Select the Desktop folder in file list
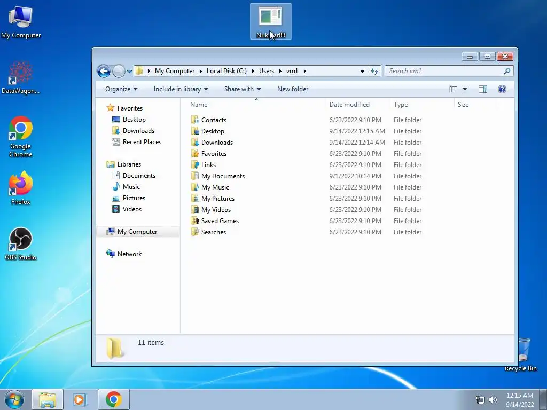The width and height of the screenshot is (547, 410). click(213, 131)
